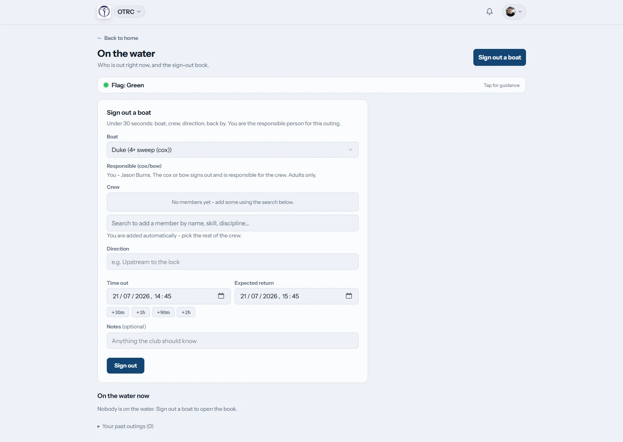Tap for guidance on flag banner
This screenshot has height=442, width=623.
502,85
